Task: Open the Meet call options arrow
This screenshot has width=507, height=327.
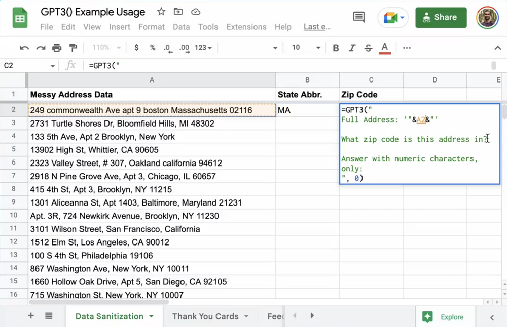Action: tap(402, 17)
